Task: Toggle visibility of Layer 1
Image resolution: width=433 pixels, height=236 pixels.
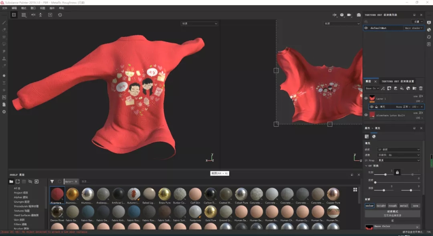Action: pyautogui.click(x=366, y=98)
